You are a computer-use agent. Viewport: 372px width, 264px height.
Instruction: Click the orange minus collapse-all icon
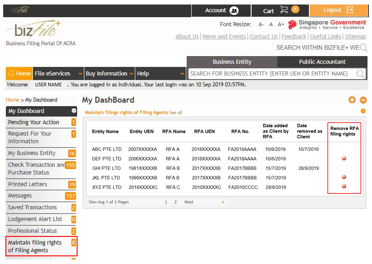point(363,100)
